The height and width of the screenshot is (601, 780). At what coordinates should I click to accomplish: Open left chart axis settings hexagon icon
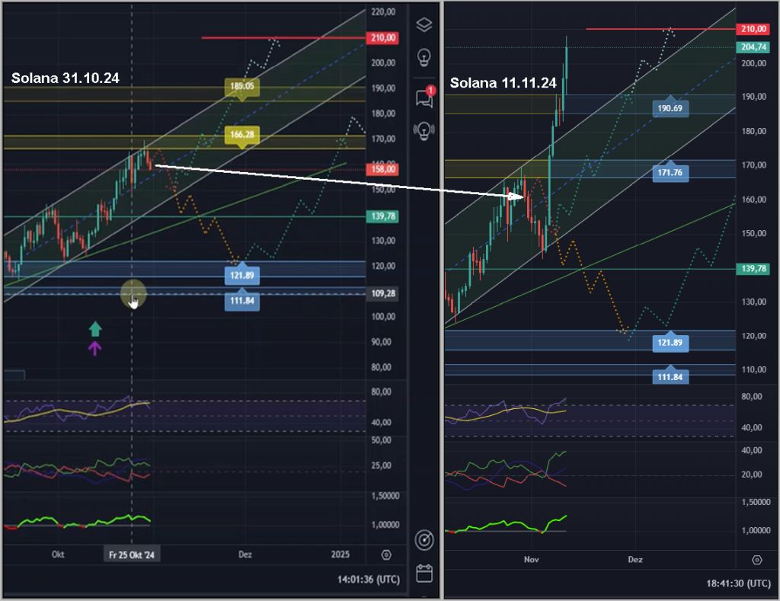[386, 555]
